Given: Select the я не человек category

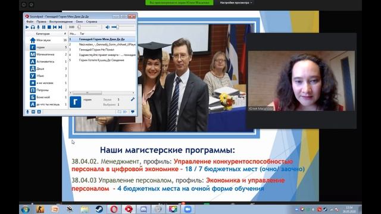Looking at the screenshot, I should coord(46,83).
